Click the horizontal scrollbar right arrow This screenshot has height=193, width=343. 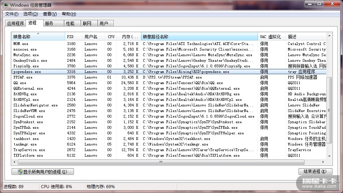pos(323,162)
